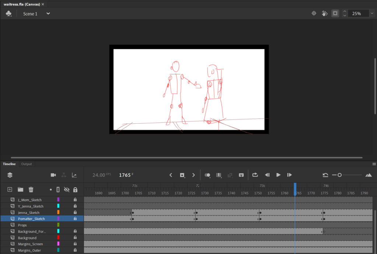Enable Onion Skin in the timeline
This screenshot has width=377, height=254.
[x=207, y=175]
